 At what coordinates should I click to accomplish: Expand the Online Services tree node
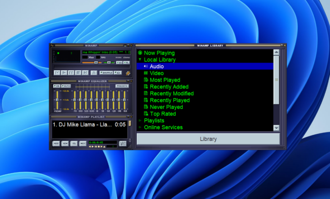(x=140, y=127)
